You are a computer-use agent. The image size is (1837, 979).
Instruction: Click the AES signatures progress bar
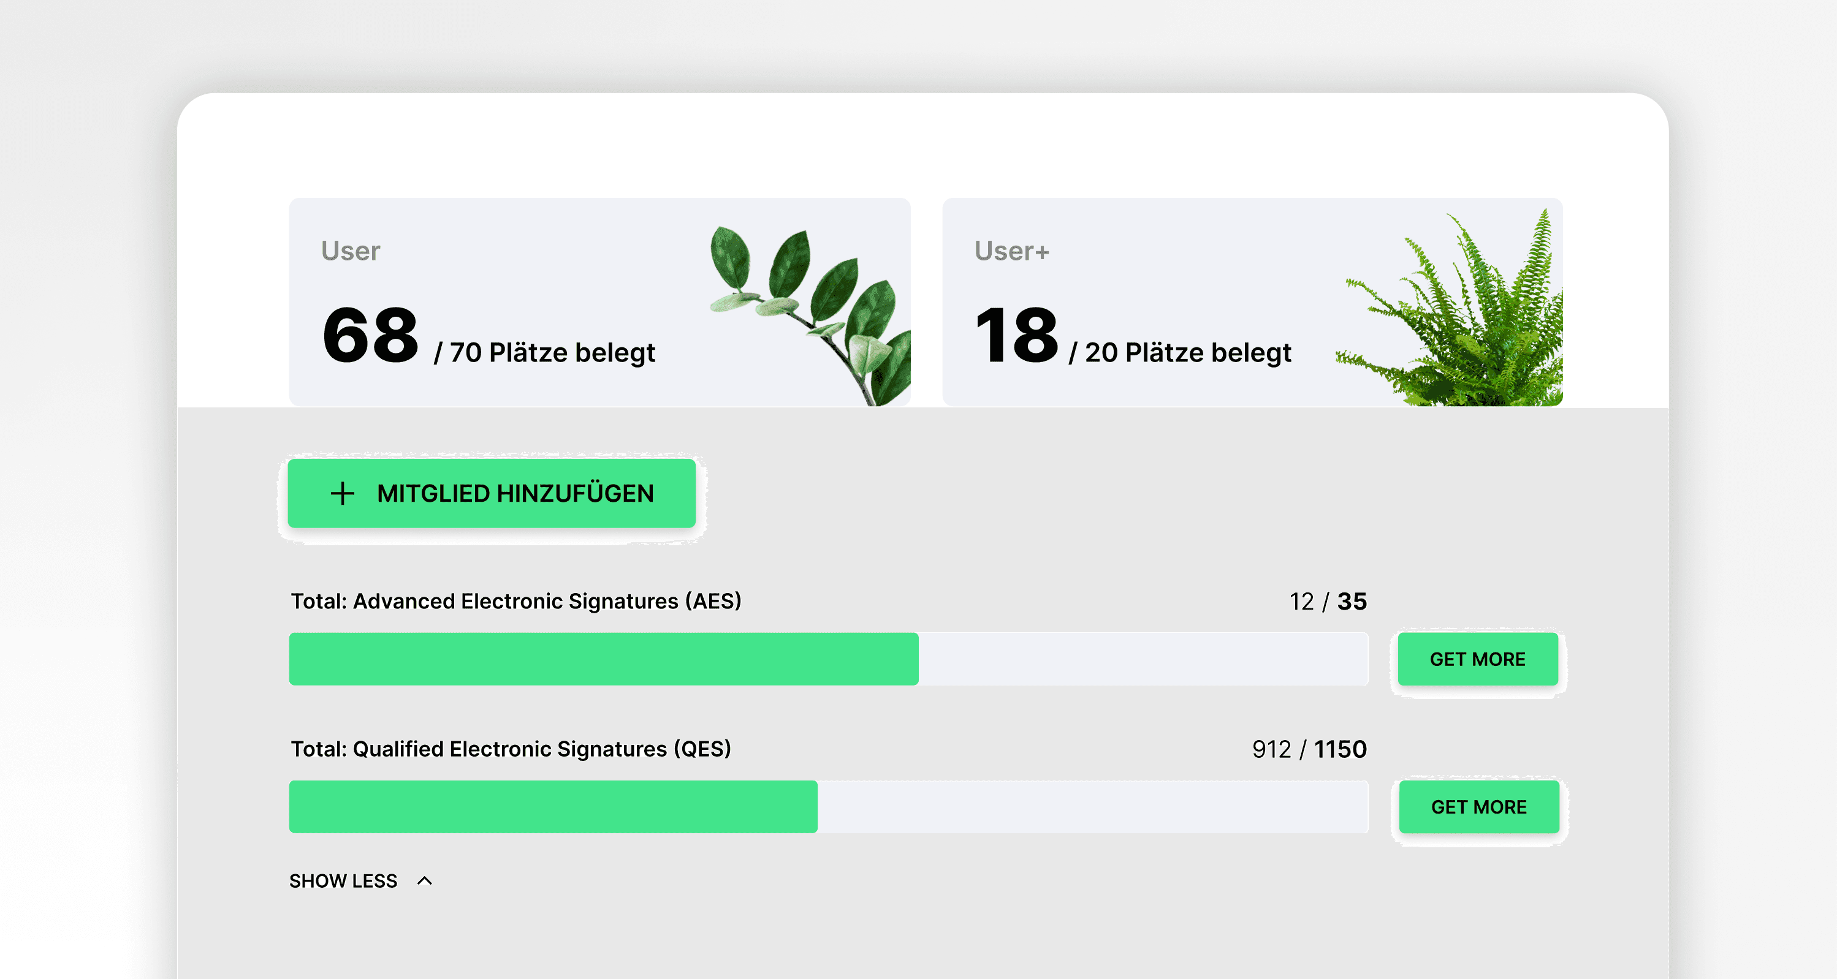[829, 659]
